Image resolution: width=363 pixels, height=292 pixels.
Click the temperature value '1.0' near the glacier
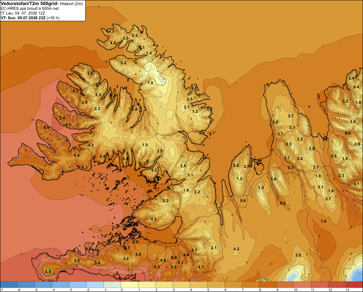[150, 83]
